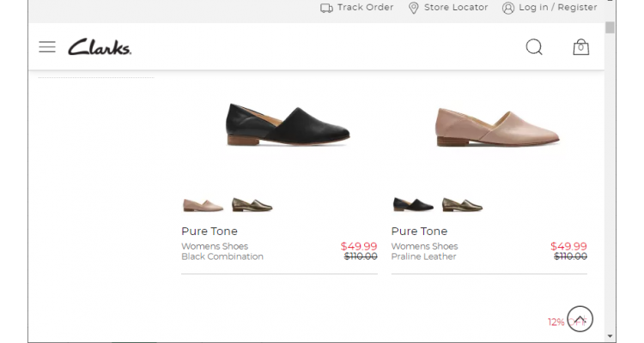Image resolution: width=644 pixels, height=343 pixels.
Task: Click the vertical scrollbar thumb
Action: tap(610, 27)
